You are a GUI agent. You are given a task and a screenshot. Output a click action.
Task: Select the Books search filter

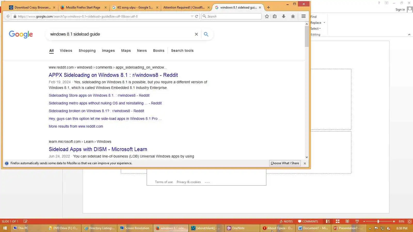(159, 51)
